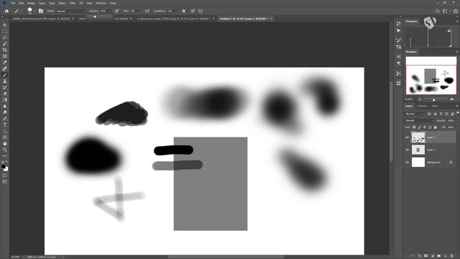460x259 pixels.
Task: Click the foreground color swatch
Action: click(3, 167)
